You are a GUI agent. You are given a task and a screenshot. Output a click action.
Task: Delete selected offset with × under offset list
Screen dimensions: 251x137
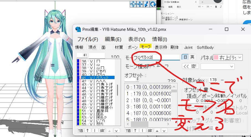[164, 131]
